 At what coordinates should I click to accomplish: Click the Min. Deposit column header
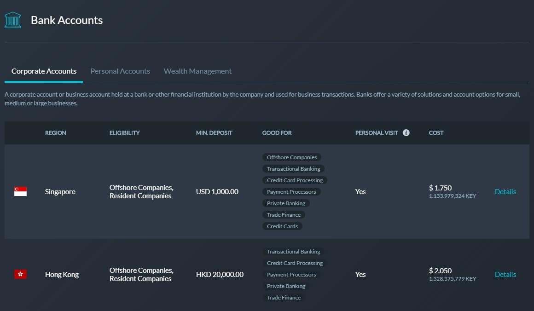click(x=214, y=132)
